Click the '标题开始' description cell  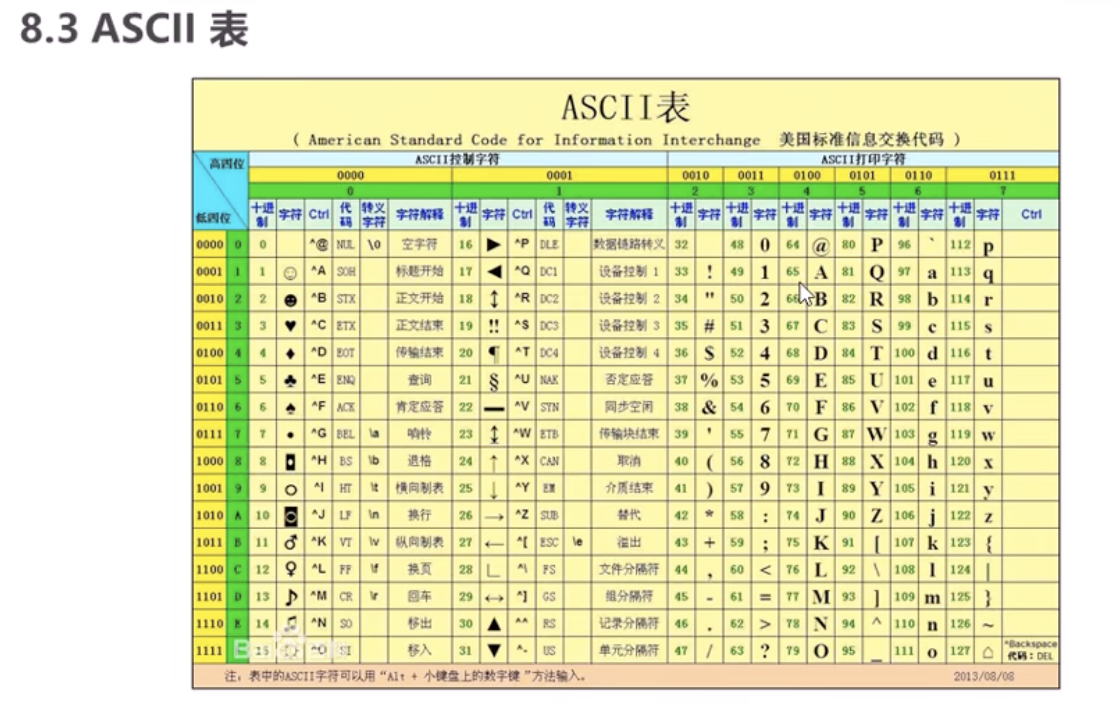(x=419, y=272)
